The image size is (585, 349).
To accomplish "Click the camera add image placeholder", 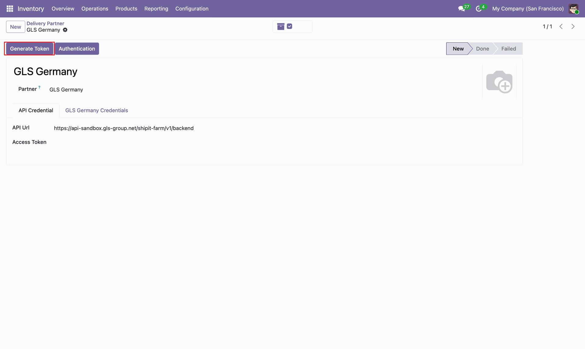I will pyautogui.click(x=499, y=82).
